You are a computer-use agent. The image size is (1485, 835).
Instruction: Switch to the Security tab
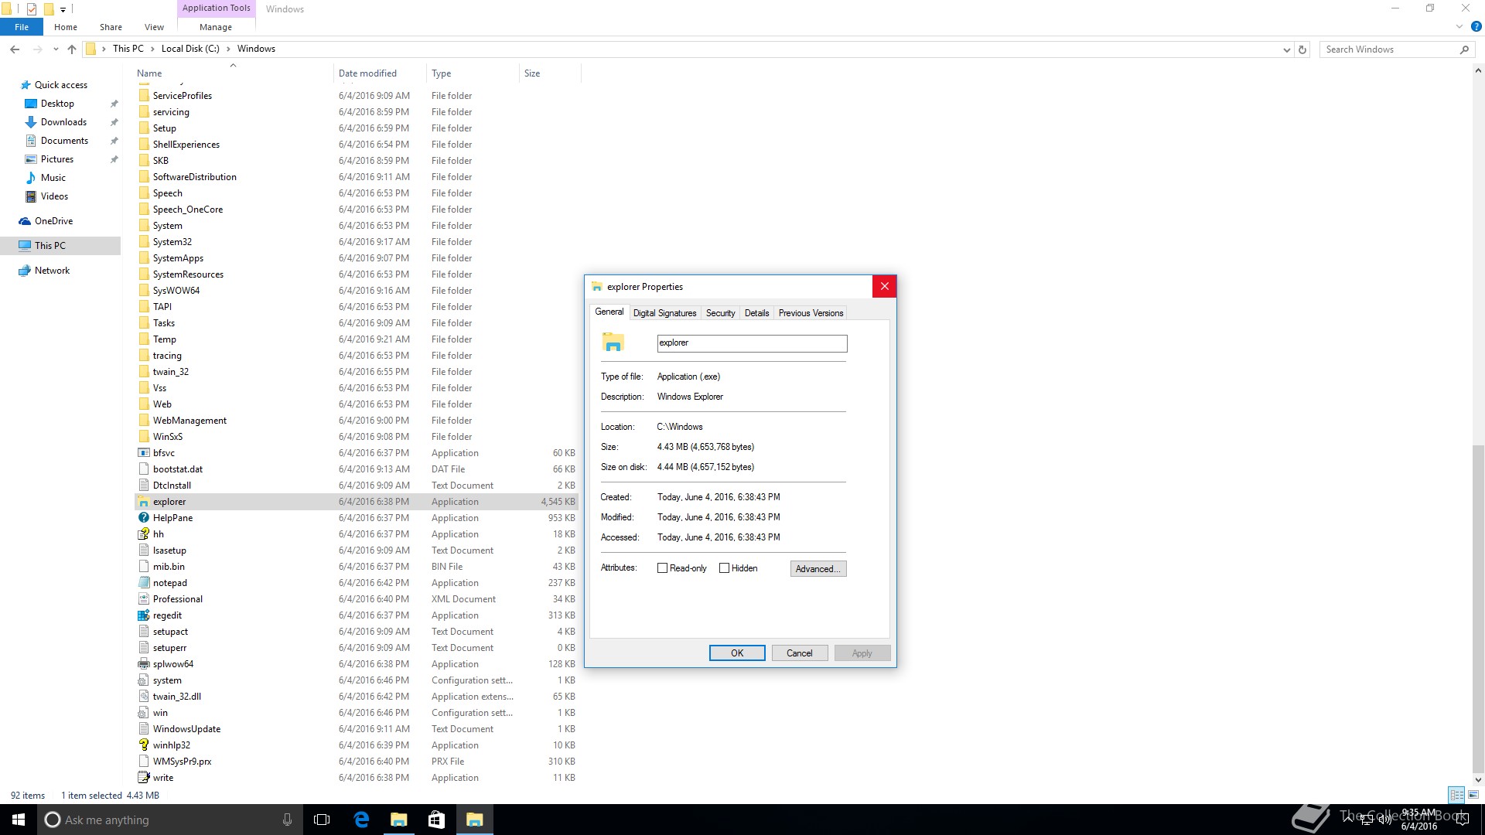pyautogui.click(x=720, y=313)
